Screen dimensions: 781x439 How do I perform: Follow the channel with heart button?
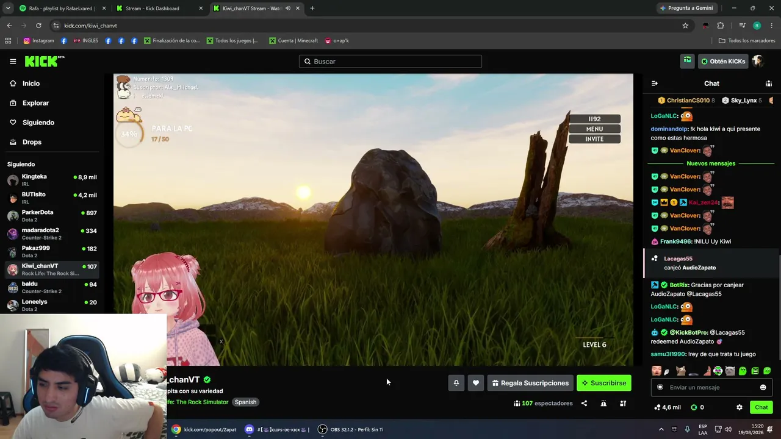(x=476, y=383)
